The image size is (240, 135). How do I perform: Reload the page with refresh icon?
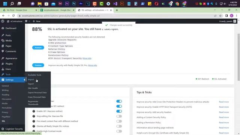tap(13, 16)
